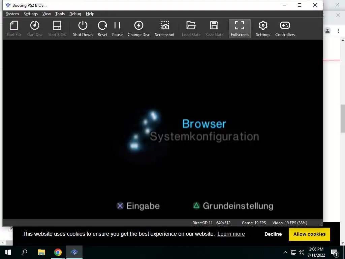
Task: Minimize the PCSX2 window
Action: click(284, 5)
